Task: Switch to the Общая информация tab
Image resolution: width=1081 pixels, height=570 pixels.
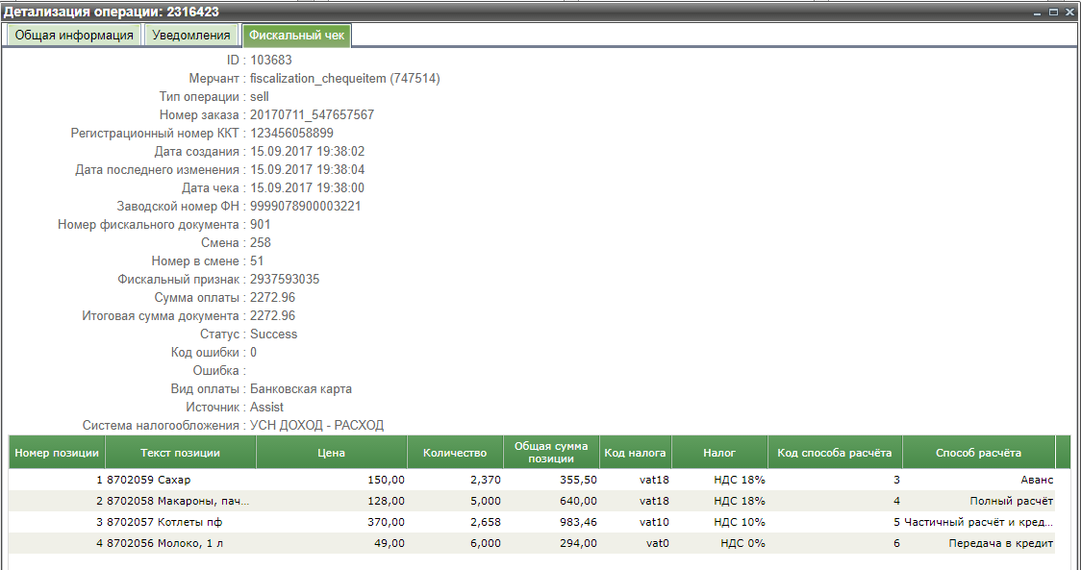Action: point(74,36)
